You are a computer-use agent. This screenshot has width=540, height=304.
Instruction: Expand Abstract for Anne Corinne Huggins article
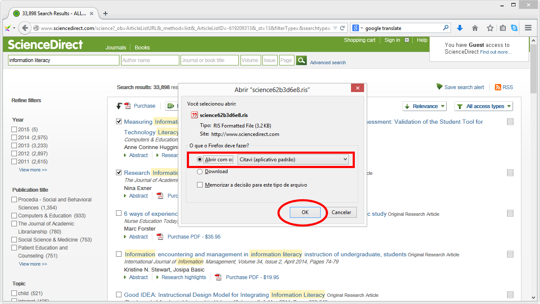pos(138,155)
